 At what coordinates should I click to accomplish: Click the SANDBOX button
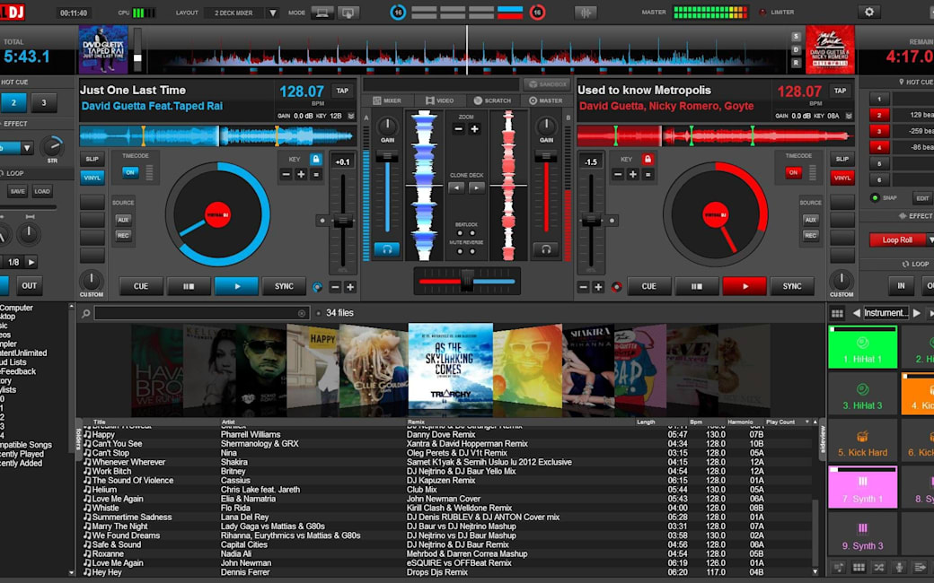(547, 84)
